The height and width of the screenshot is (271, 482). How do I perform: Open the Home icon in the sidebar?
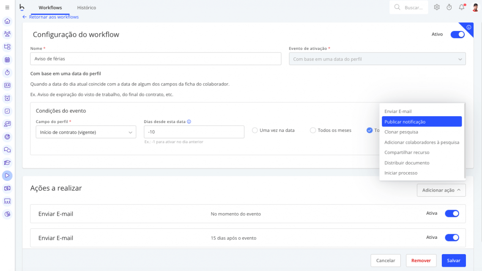point(7,20)
